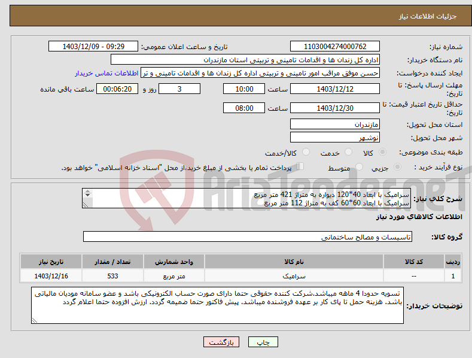Click the general description text area
Image resolution: width=472 pixels, height=358 pixels.
click(x=246, y=198)
